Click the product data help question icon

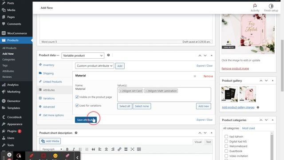tap(108, 55)
